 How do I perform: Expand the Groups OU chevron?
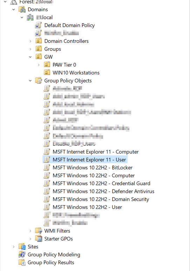pos(30,49)
